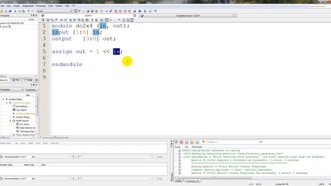The height and width of the screenshot is (186, 331).
Task: Toggle the All messages filter button
Action: pyautogui.click(x=176, y=142)
